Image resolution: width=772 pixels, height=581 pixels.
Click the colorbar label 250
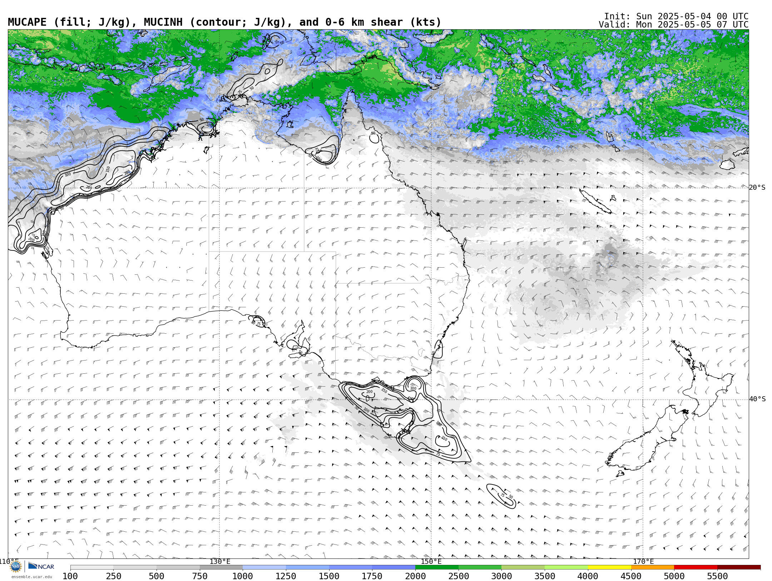pos(113,576)
